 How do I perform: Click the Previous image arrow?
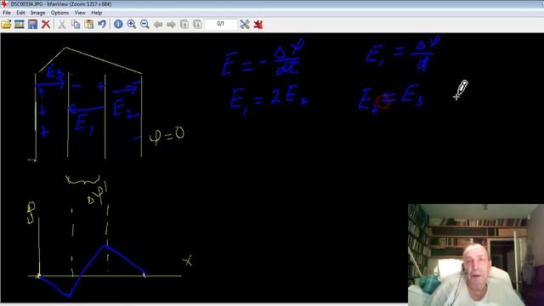click(158, 25)
